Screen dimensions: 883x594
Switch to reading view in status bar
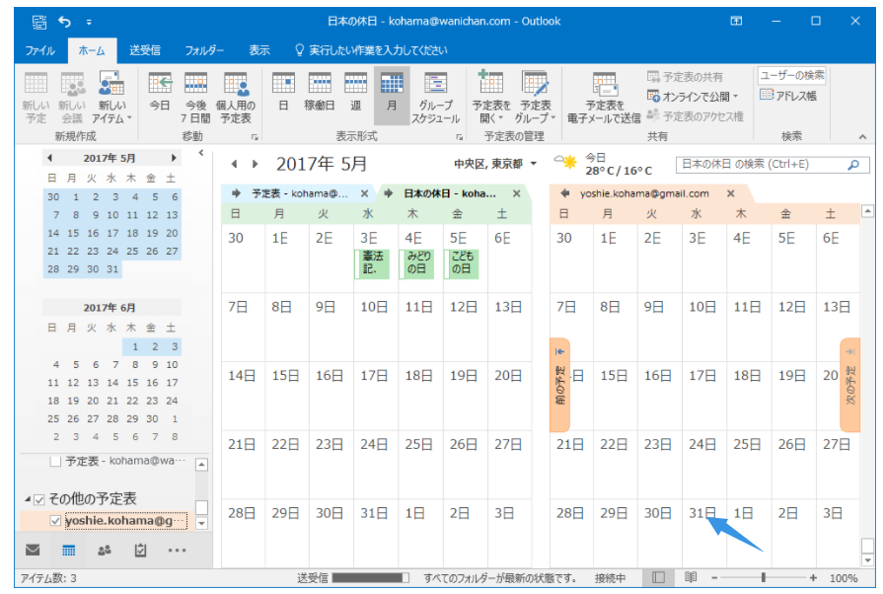691,577
